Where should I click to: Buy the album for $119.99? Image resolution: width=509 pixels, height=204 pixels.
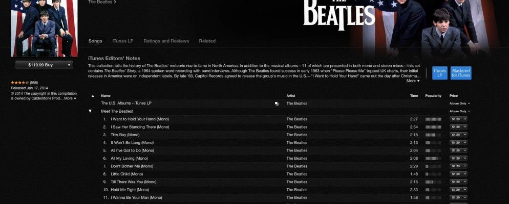click(40, 65)
